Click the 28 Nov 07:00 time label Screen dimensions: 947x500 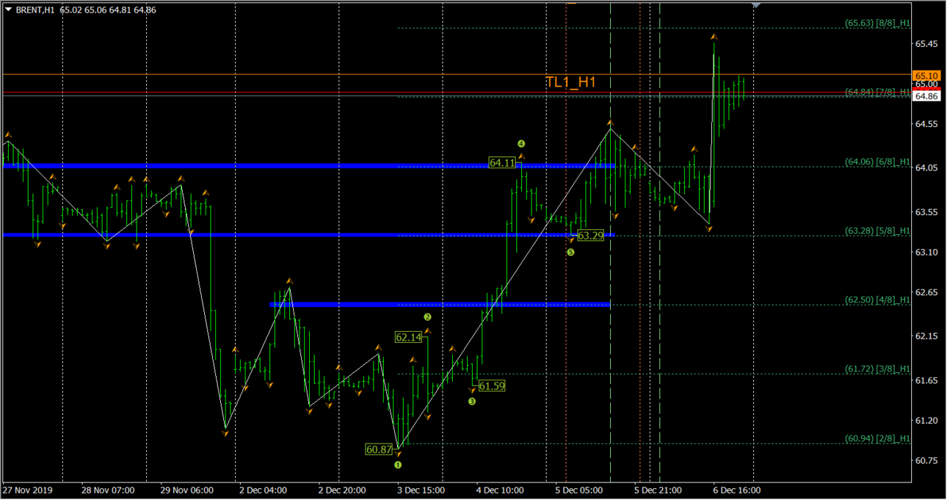pyautogui.click(x=108, y=490)
